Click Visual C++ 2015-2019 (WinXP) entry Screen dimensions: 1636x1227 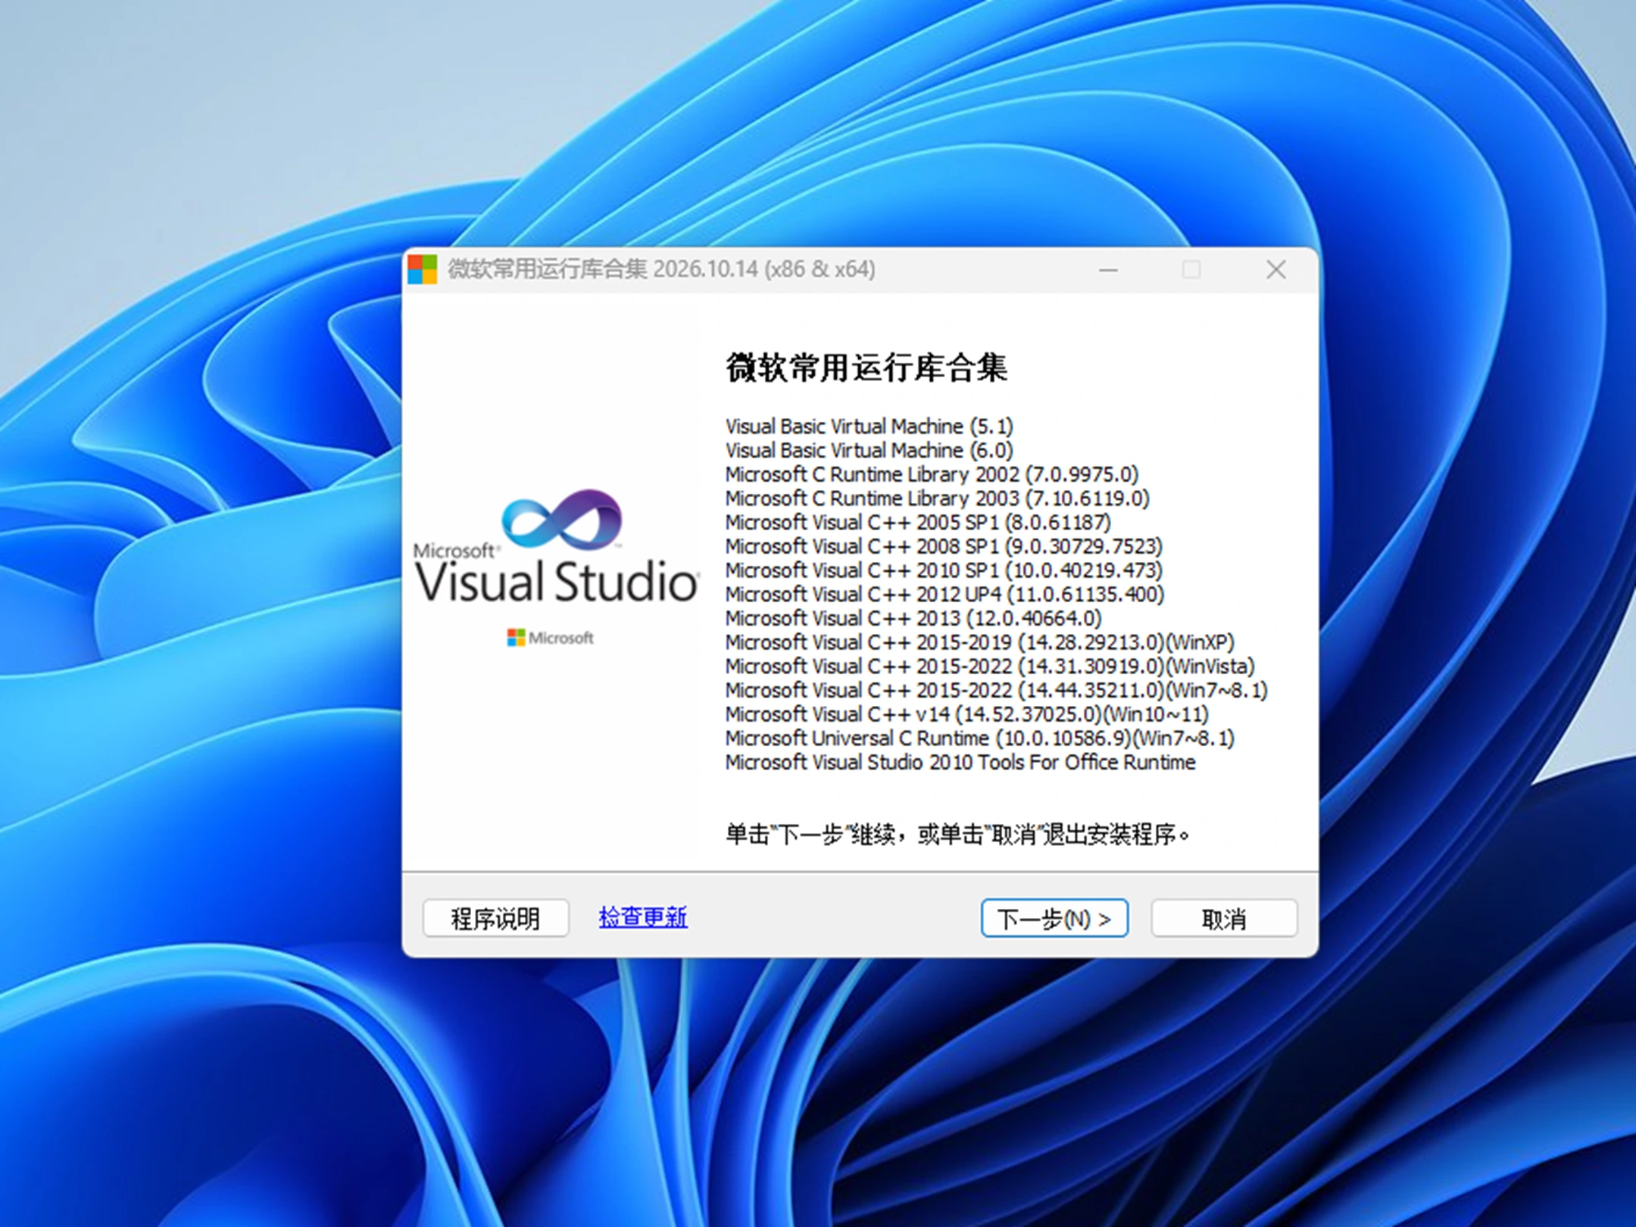coord(980,643)
